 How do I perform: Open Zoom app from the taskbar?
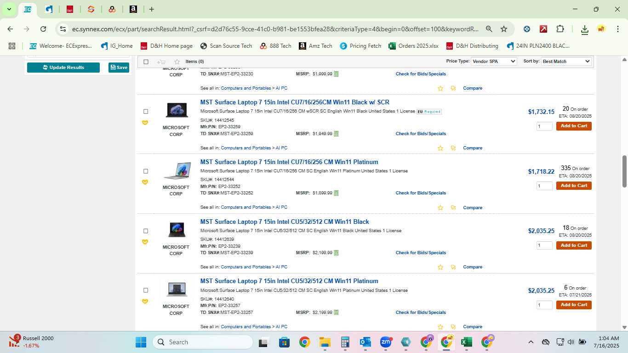pos(385,342)
